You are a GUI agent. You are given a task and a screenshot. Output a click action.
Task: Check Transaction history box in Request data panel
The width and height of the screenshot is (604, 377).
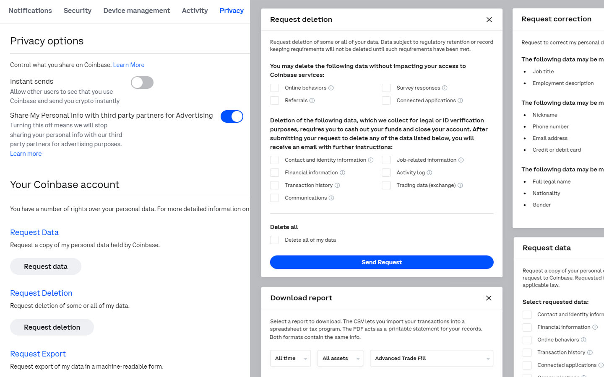(527, 353)
